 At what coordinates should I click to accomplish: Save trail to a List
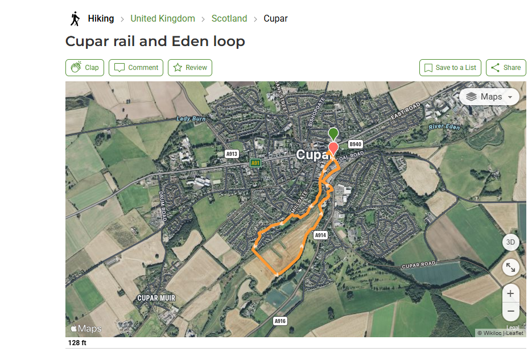point(450,68)
